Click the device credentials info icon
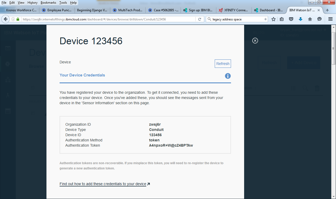This screenshot has height=199, width=336. (x=228, y=76)
